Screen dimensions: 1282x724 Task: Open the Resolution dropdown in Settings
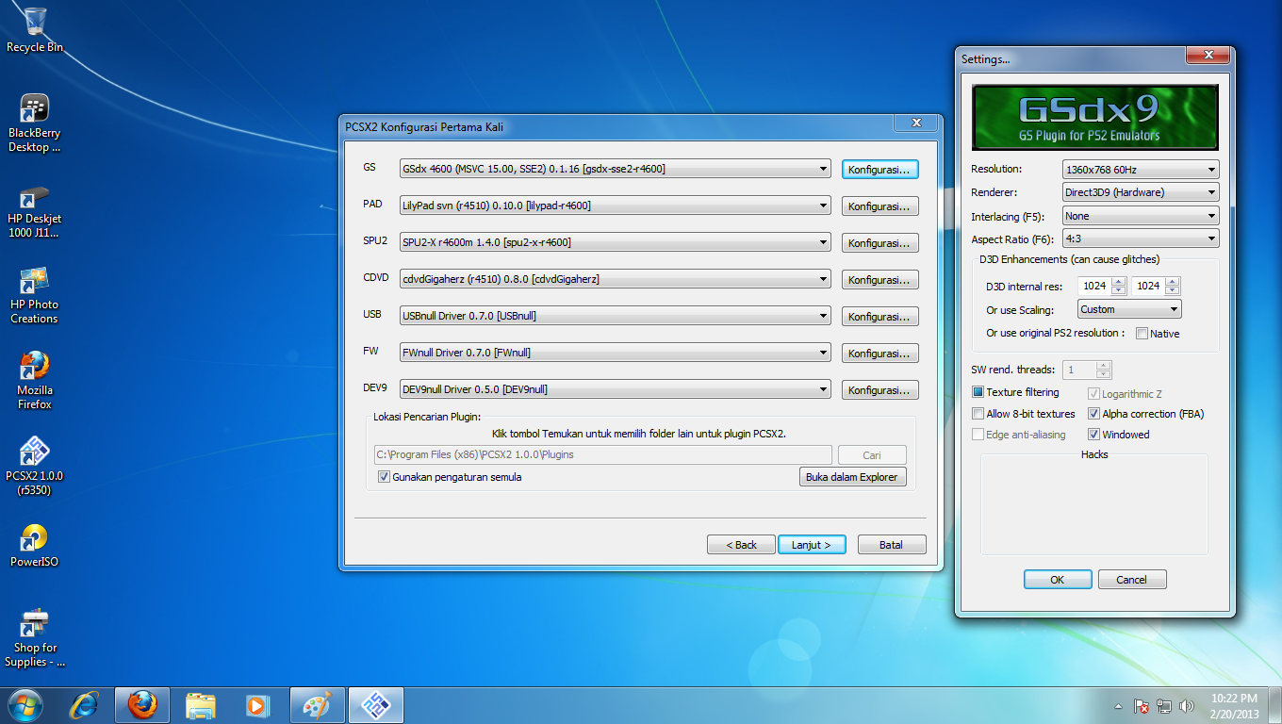coord(1141,170)
